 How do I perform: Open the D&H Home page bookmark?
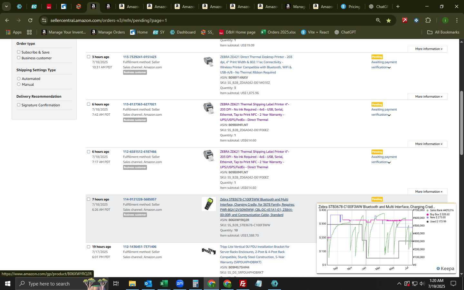(237, 32)
